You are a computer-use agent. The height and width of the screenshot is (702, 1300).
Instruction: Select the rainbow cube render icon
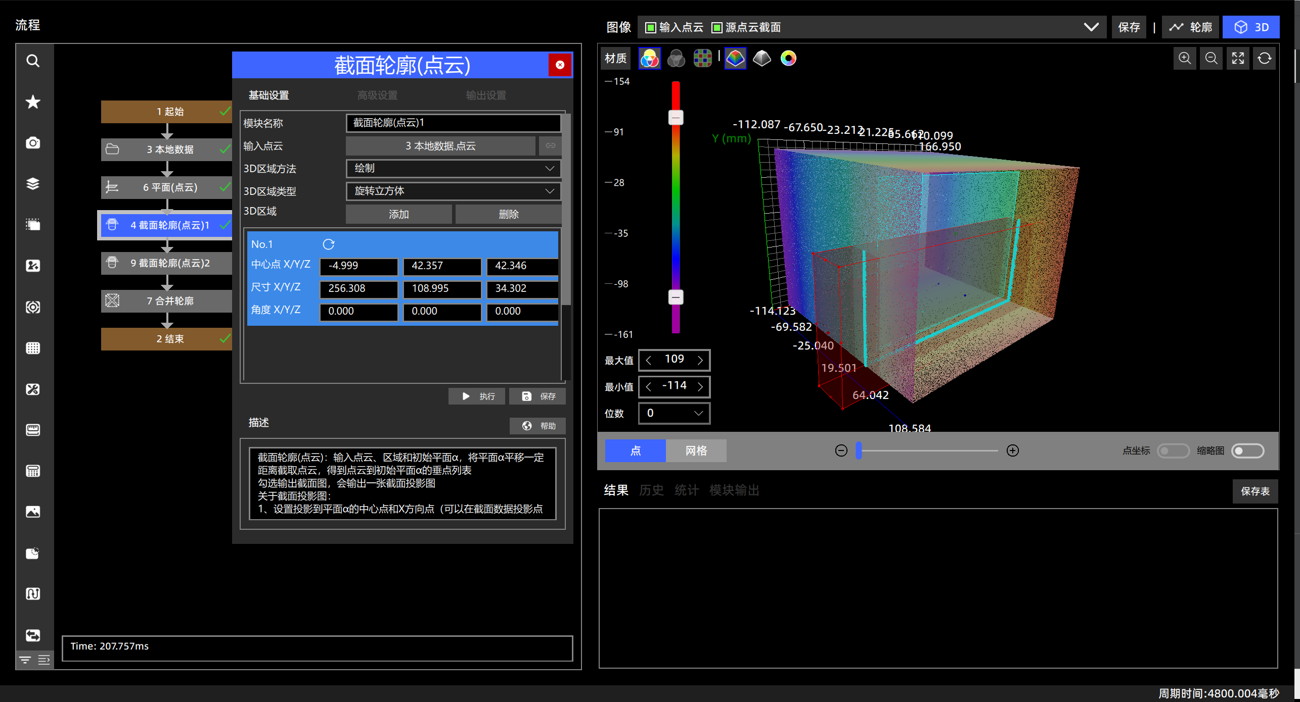click(735, 59)
